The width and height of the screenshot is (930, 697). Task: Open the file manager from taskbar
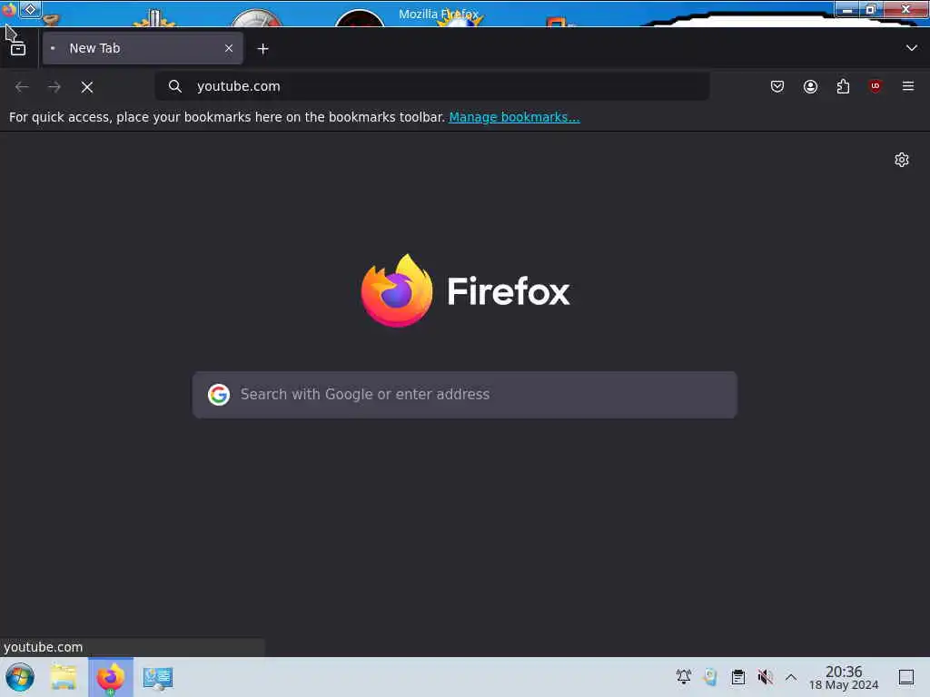tap(64, 677)
